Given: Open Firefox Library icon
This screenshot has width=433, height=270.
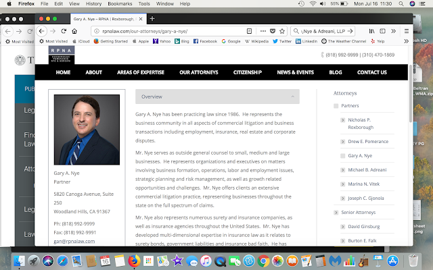Looking at the screenshot, I should pyautogui.click(x=372, y=31).
